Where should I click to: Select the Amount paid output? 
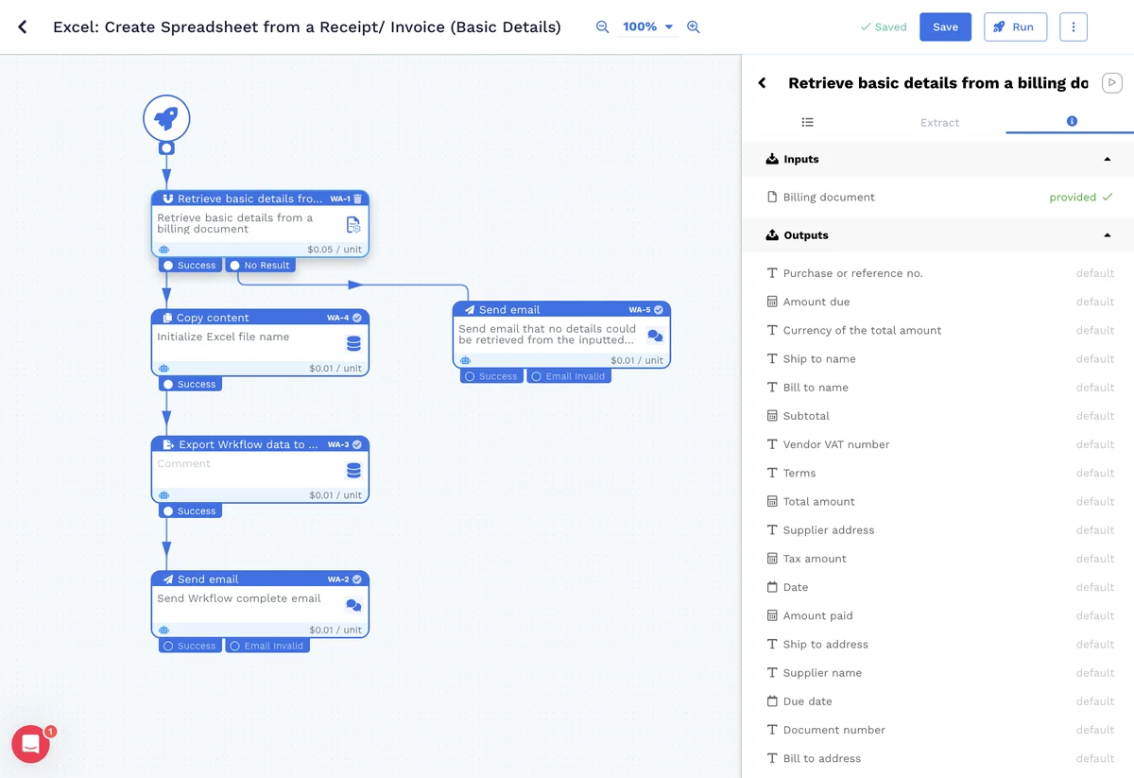938,615
